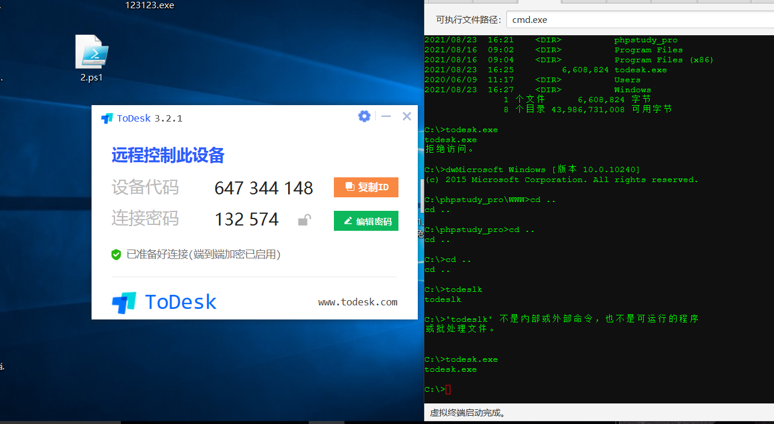Click the ToDesk 3.2.1 title text

point(150,118)
